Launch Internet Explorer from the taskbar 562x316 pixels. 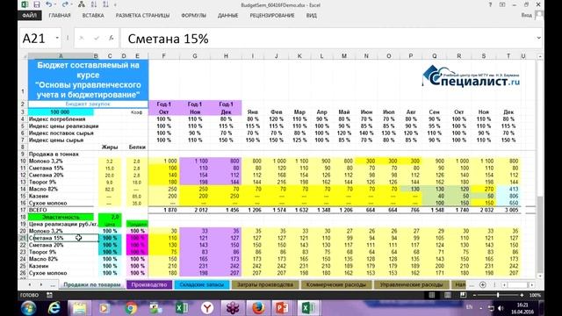pos(54,308)
